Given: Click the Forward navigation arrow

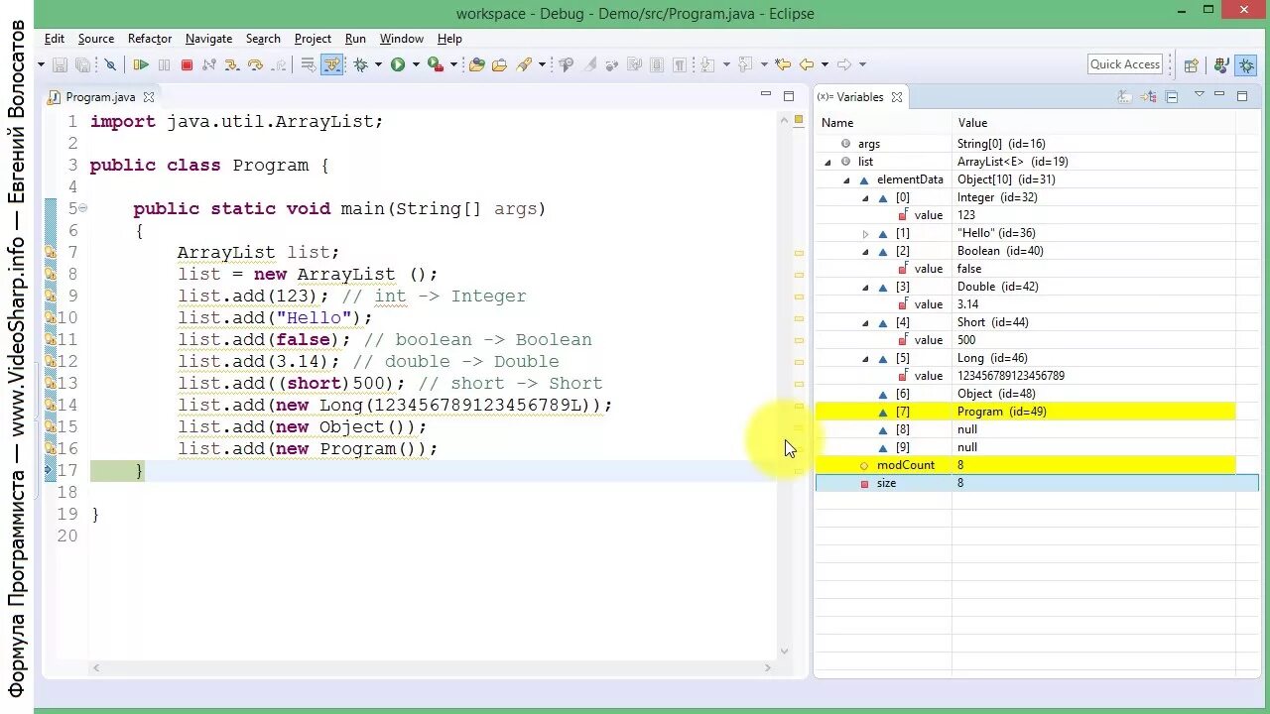Looking at the screenshot, I should (x=844, y=64).
